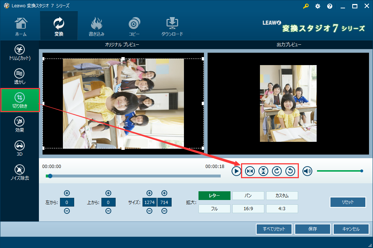Rotate the video counterclockwise
The width and height of the screenshot is (373, 248).
point(290,171)
